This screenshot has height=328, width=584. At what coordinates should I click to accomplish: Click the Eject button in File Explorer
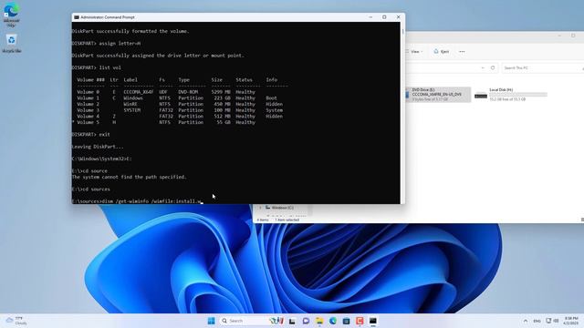pos(442,52)
